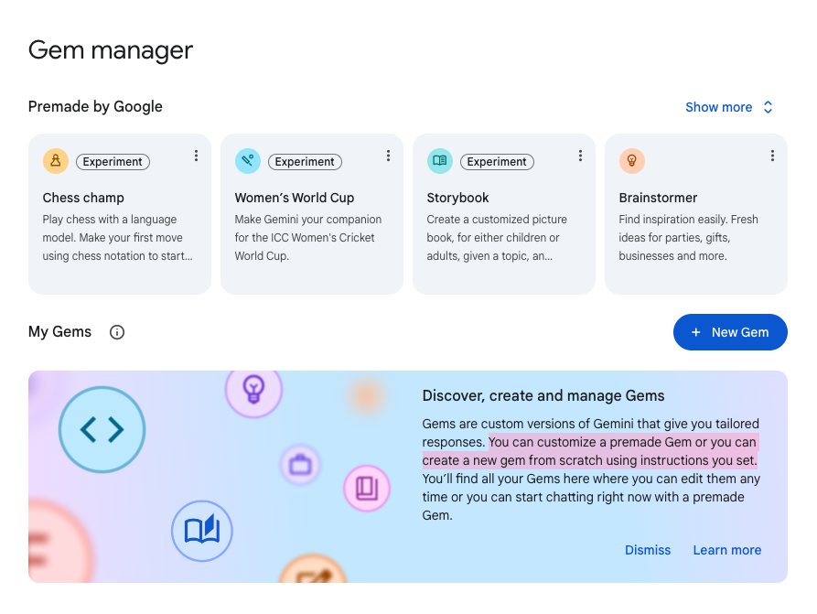Click the code brackets illustration in the banner
817x614 pixels.
[x=102, y=430]
